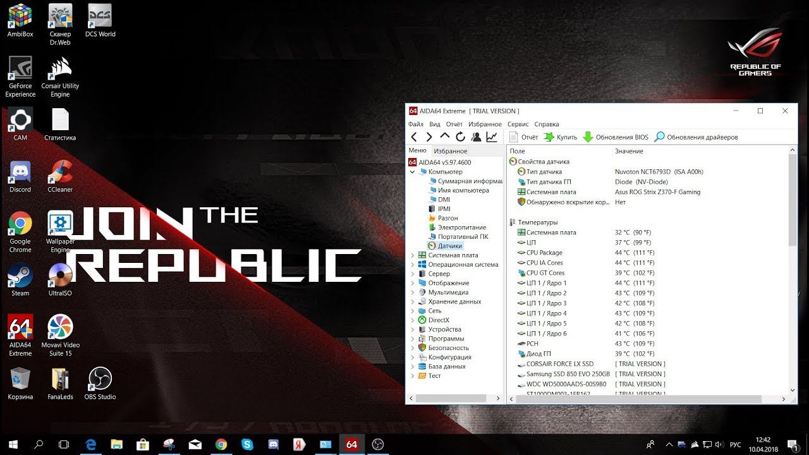Expand the Устройства tree node
Viewport: 809px width, 455px height.
click(x=413, y=329)
